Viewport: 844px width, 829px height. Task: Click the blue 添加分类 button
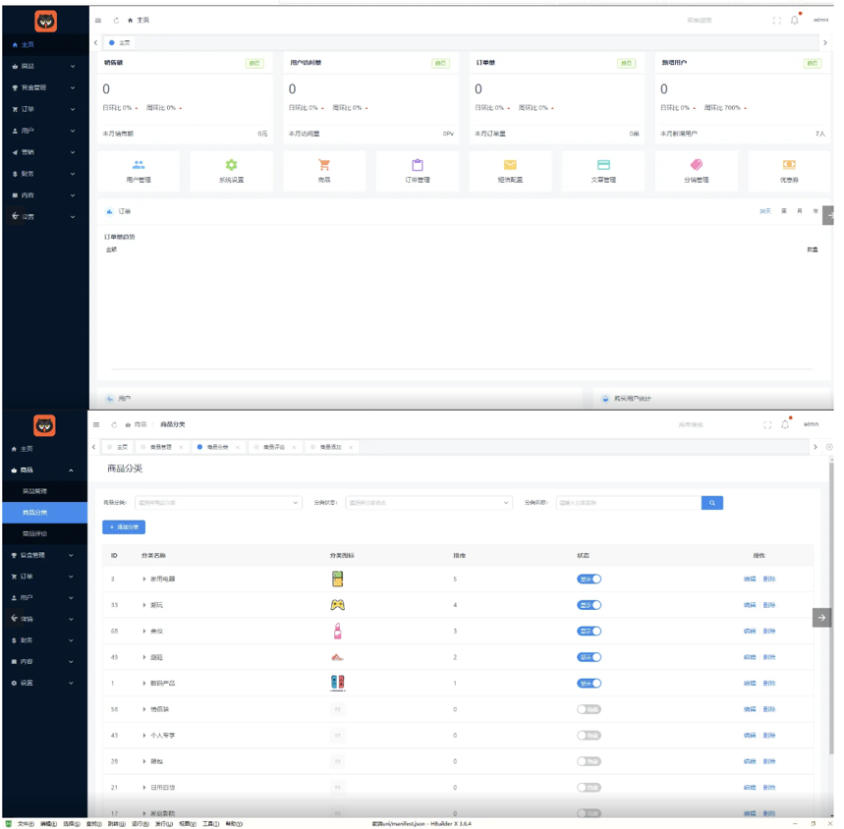tap(124, 527)
